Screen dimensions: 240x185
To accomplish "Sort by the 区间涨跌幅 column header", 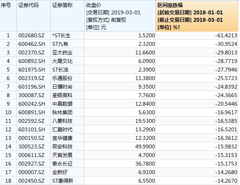I will pyautogui.click(x=197, y=16).
